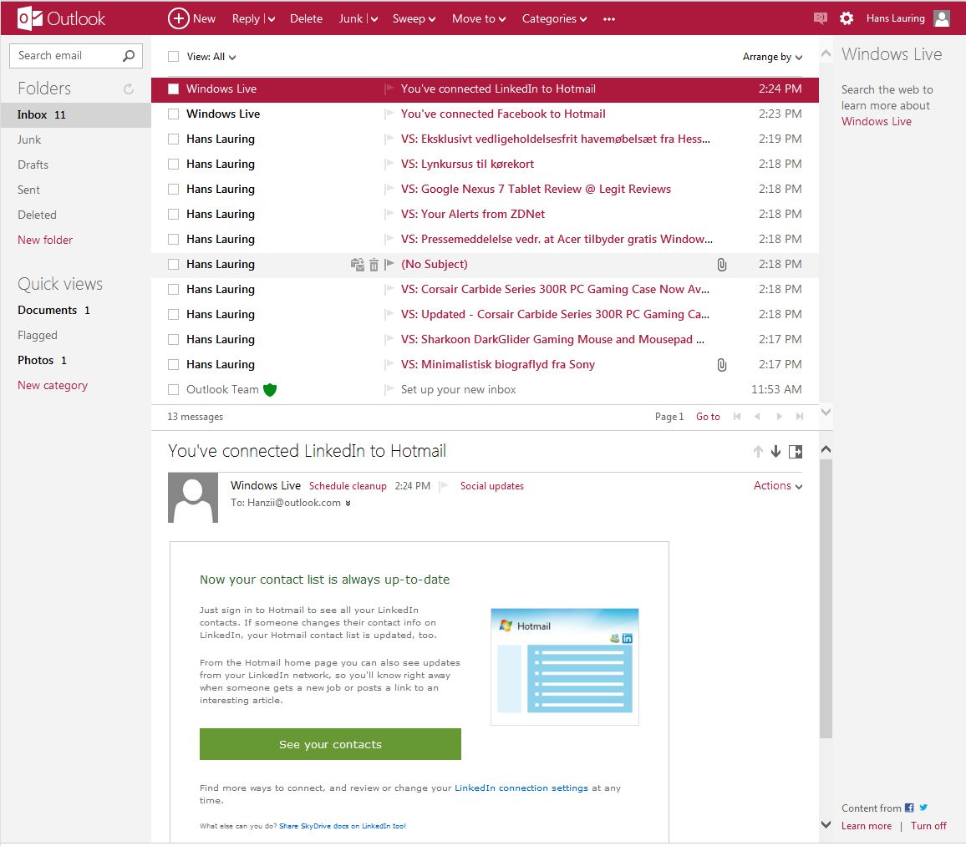Open LinkedIn connection settings link
Screen dimensions: 966x846
point(521,788)
